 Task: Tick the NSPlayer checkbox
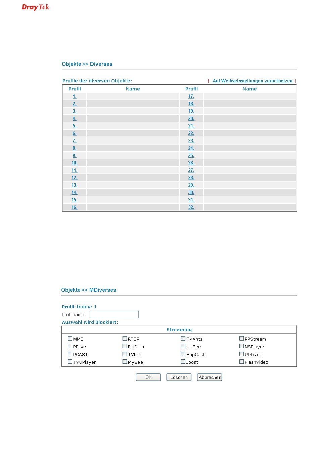coord(241,346)
